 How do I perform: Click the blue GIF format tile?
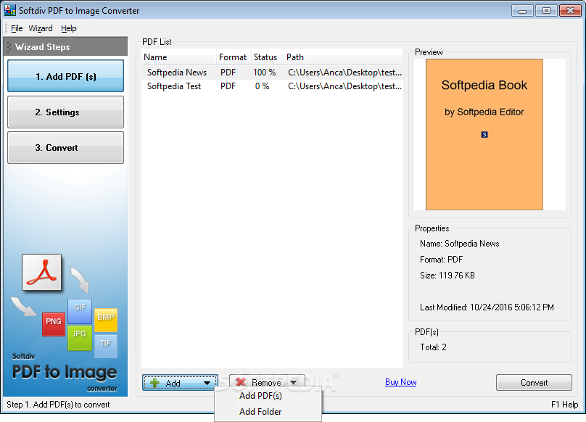80,311
